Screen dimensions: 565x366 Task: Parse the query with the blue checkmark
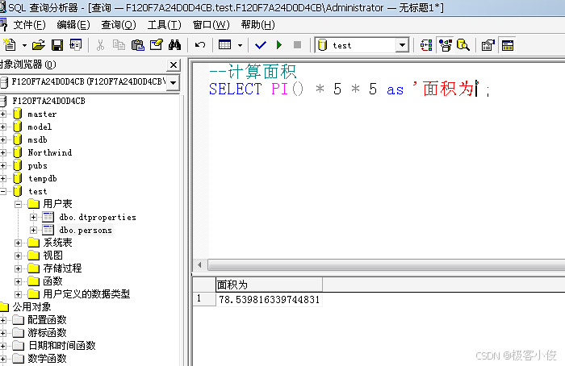[261, 45]
